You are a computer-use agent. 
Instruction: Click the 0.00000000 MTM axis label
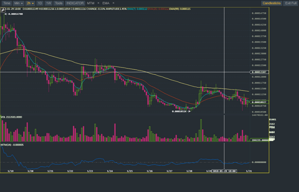pos(259,162)
